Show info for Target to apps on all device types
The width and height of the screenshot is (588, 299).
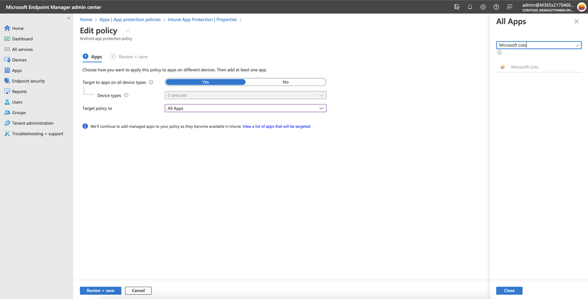pyautogui.click(x=151, y=82)
